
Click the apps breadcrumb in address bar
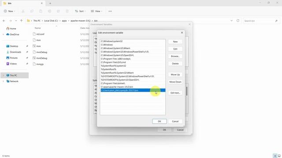(64, 21)
